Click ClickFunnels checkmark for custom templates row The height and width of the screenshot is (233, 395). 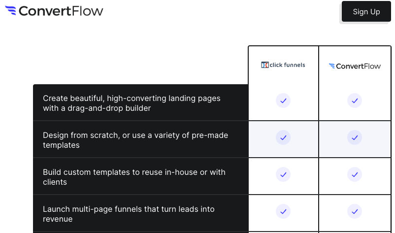coord(283,174)
